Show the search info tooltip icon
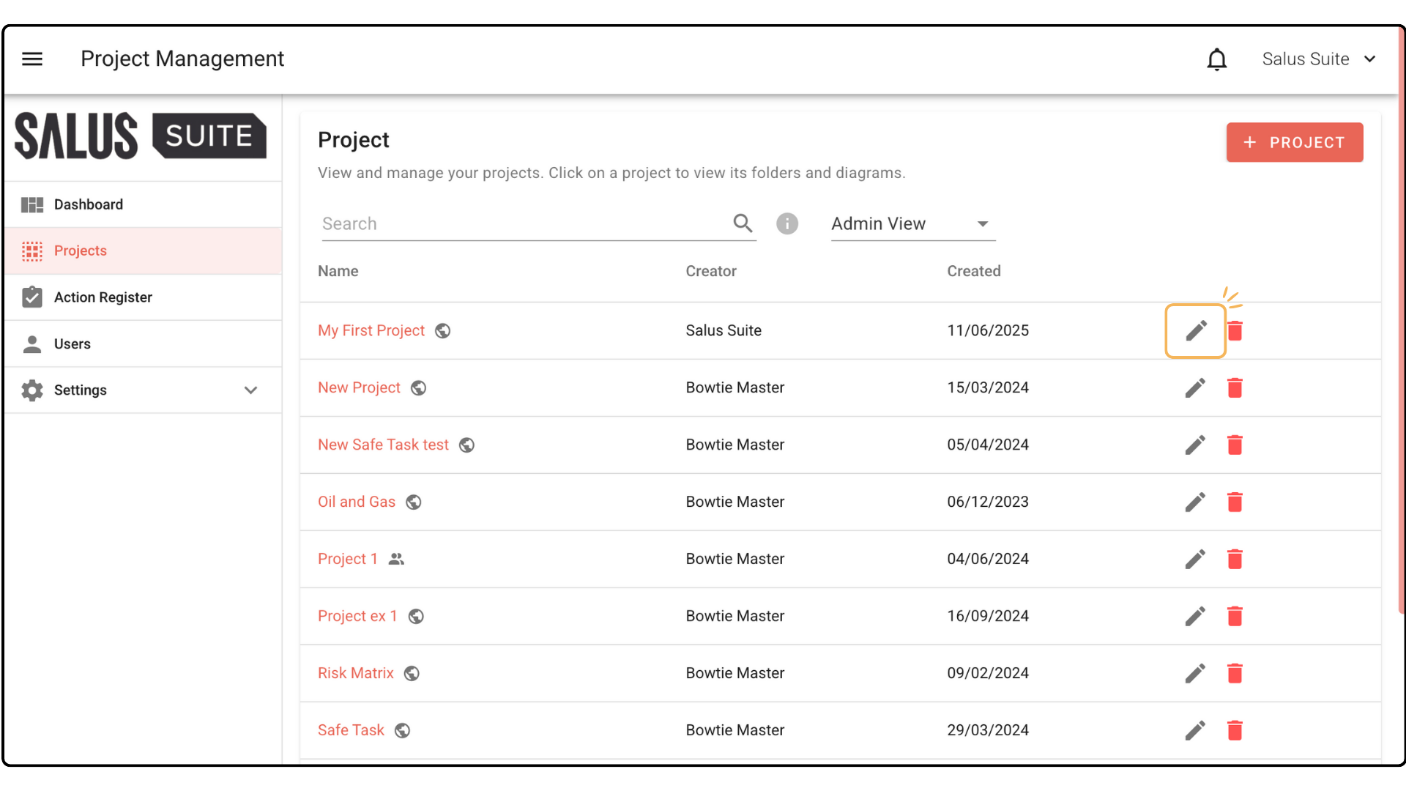Viewport: 1406px width, 791px height. pyautogui.click(x=787, y=223)
